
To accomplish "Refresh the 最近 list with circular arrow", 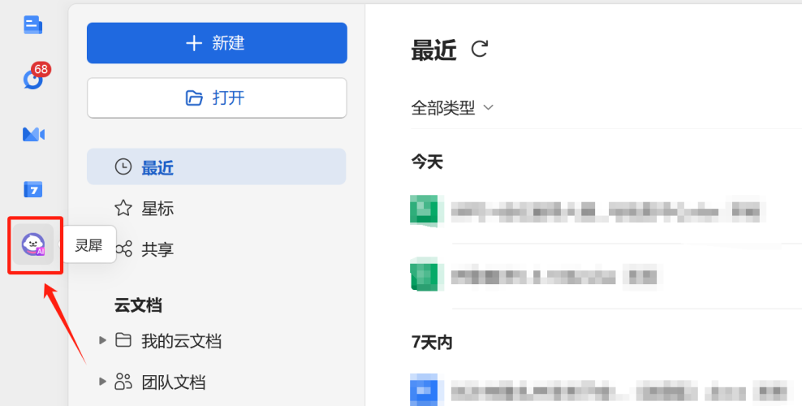I will [x=479, y=50].
